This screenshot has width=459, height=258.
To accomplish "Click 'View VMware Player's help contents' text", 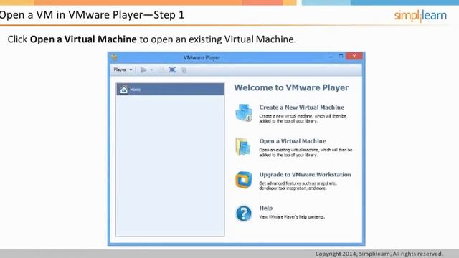I will pos(292,217).
